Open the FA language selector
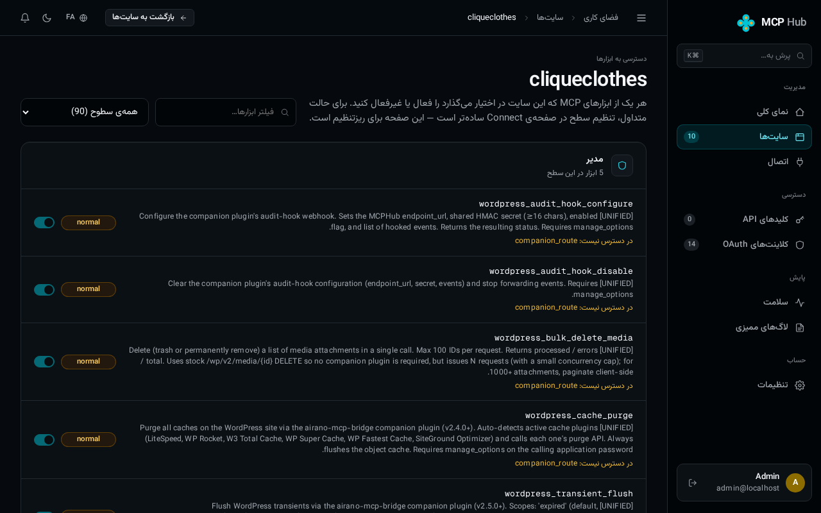This screenshot has height=513, width=821. (x=76, y=18)
